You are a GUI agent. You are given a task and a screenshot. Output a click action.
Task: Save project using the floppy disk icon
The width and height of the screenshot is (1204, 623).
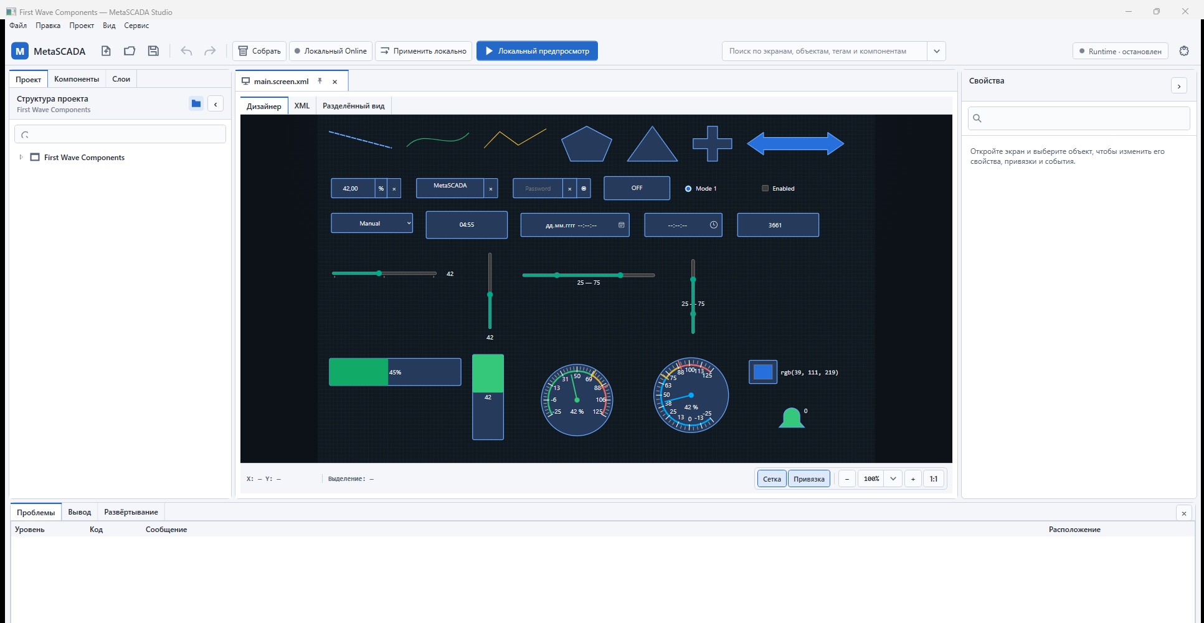pyautogui.click(x=153, y=51)
